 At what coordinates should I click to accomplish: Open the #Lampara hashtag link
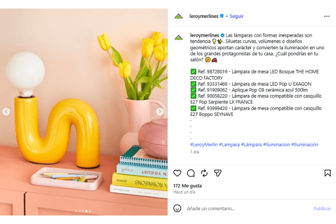click(x=229, y=145)
